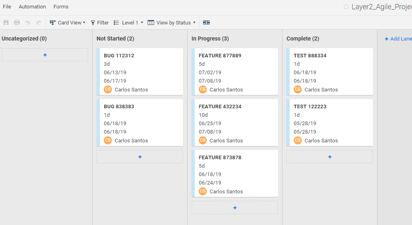
Task: Add a new card under Not Started
Action: coord(140,157)
